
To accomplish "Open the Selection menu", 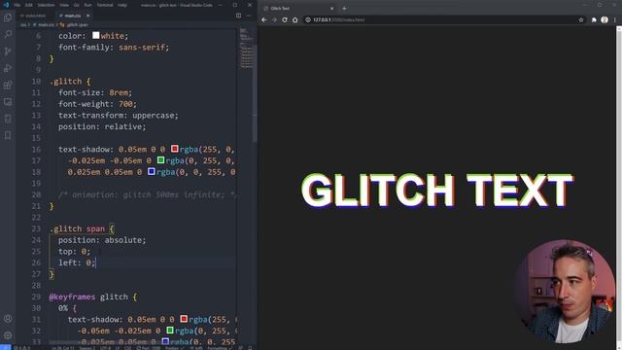I will (x=46, y=5).
